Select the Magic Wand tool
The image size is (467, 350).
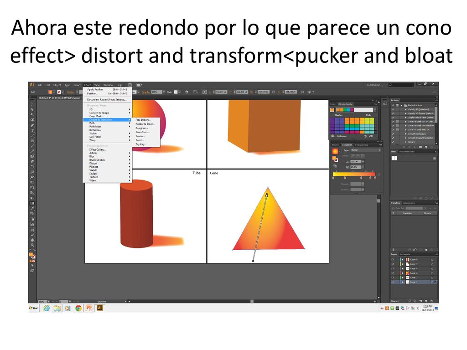coord(32,115)
